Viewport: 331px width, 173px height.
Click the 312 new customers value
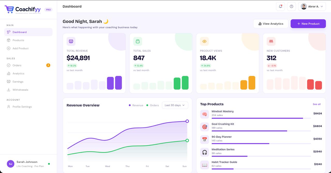pyautogui.click(x=272, y=58)
